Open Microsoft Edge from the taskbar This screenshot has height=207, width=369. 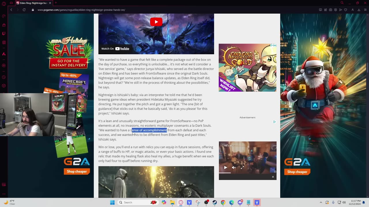(x=231, y=202)
